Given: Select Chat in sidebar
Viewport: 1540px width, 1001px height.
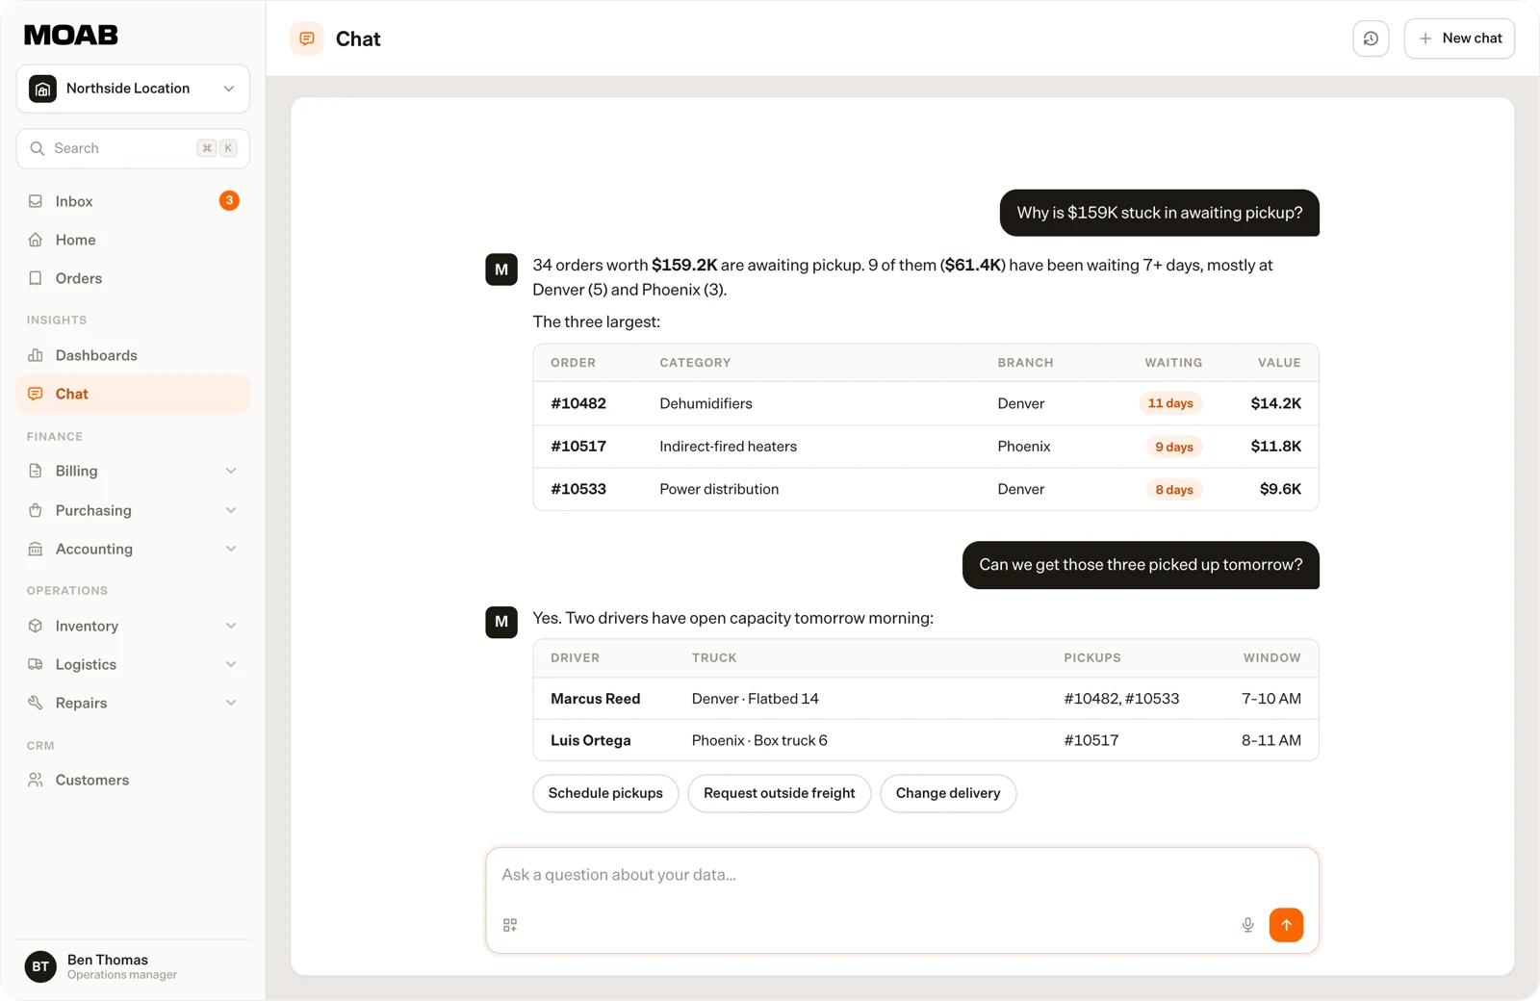Looking at the screenshot, I should pyautogui.click(x=133, y=394).
